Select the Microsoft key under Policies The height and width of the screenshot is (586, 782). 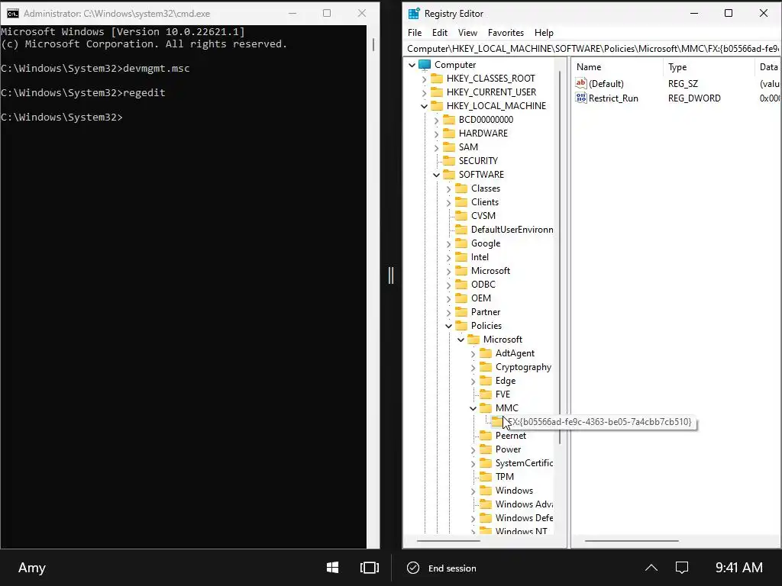502,340
